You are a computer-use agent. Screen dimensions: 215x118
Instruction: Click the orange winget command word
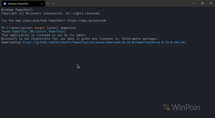(40, 28)
